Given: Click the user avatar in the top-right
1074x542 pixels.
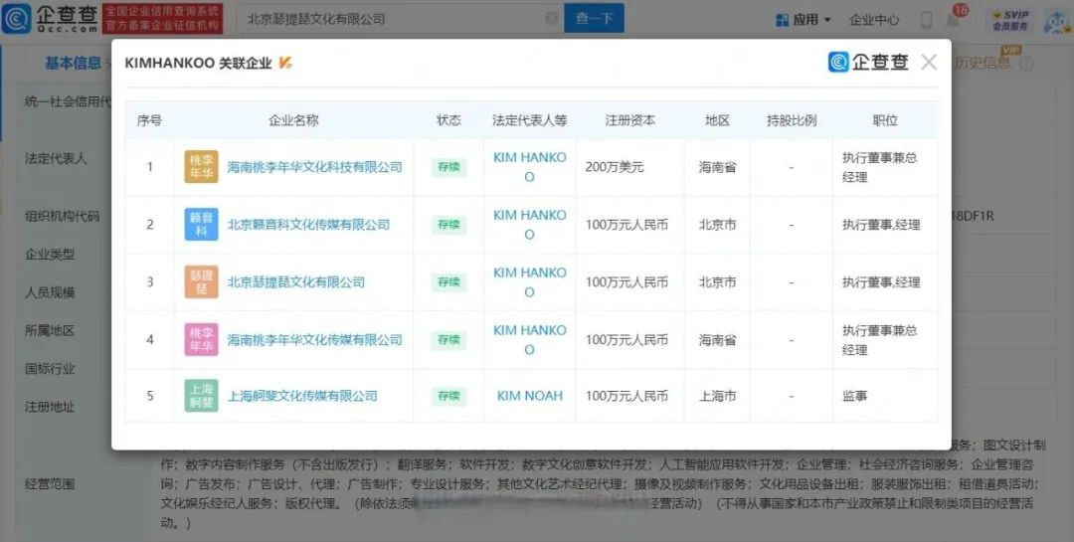Looking at the screenshot, I should pos(1055,20).
